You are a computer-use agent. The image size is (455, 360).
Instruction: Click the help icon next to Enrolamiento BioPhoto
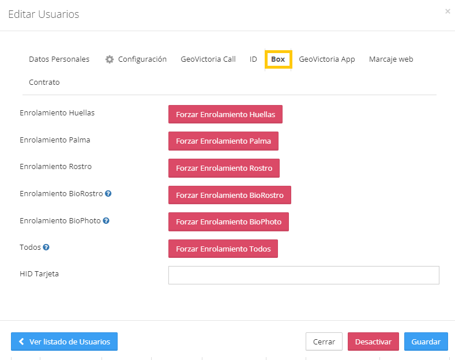point(106,220)
